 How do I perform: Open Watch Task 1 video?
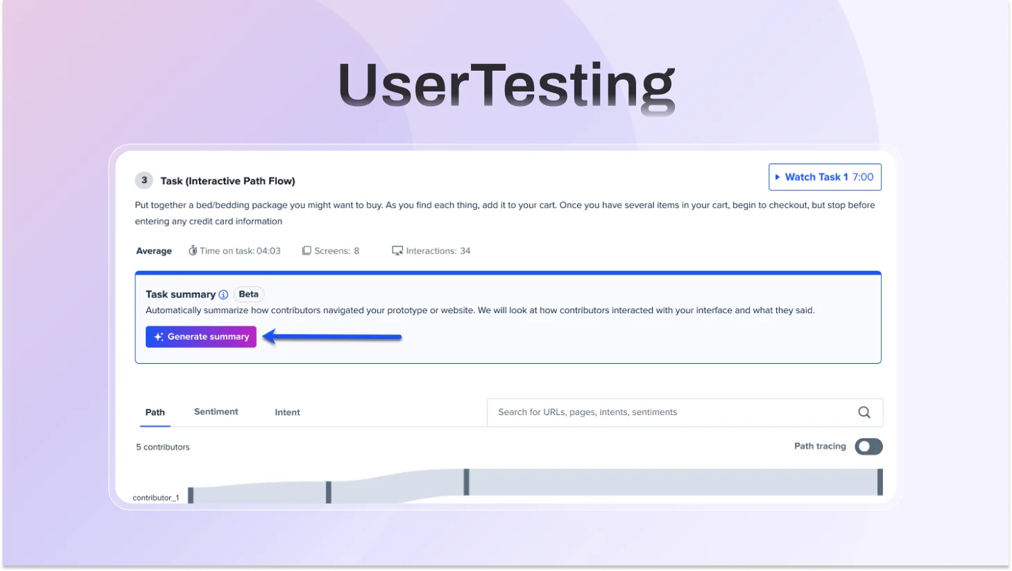coord(825,177)
